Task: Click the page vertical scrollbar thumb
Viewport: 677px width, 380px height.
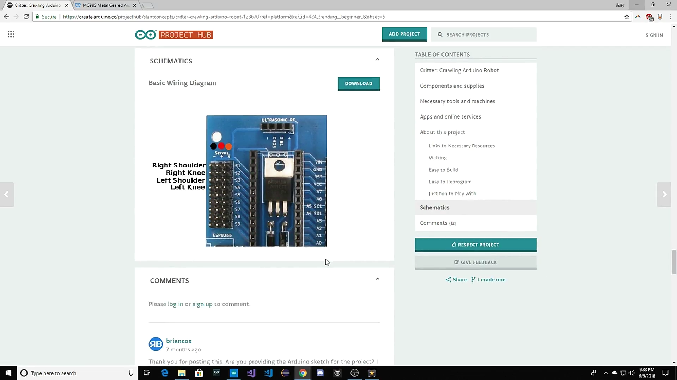Action: [673, 262]
